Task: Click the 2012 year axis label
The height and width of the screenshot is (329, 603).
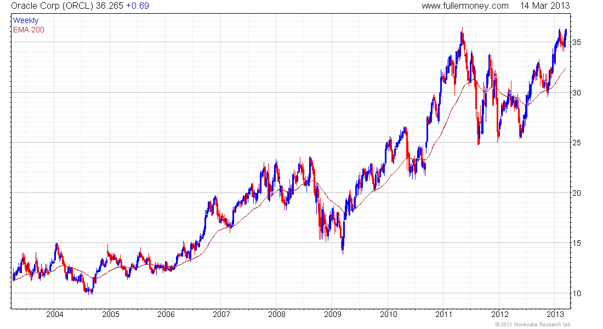Action: tap(499, 314)
